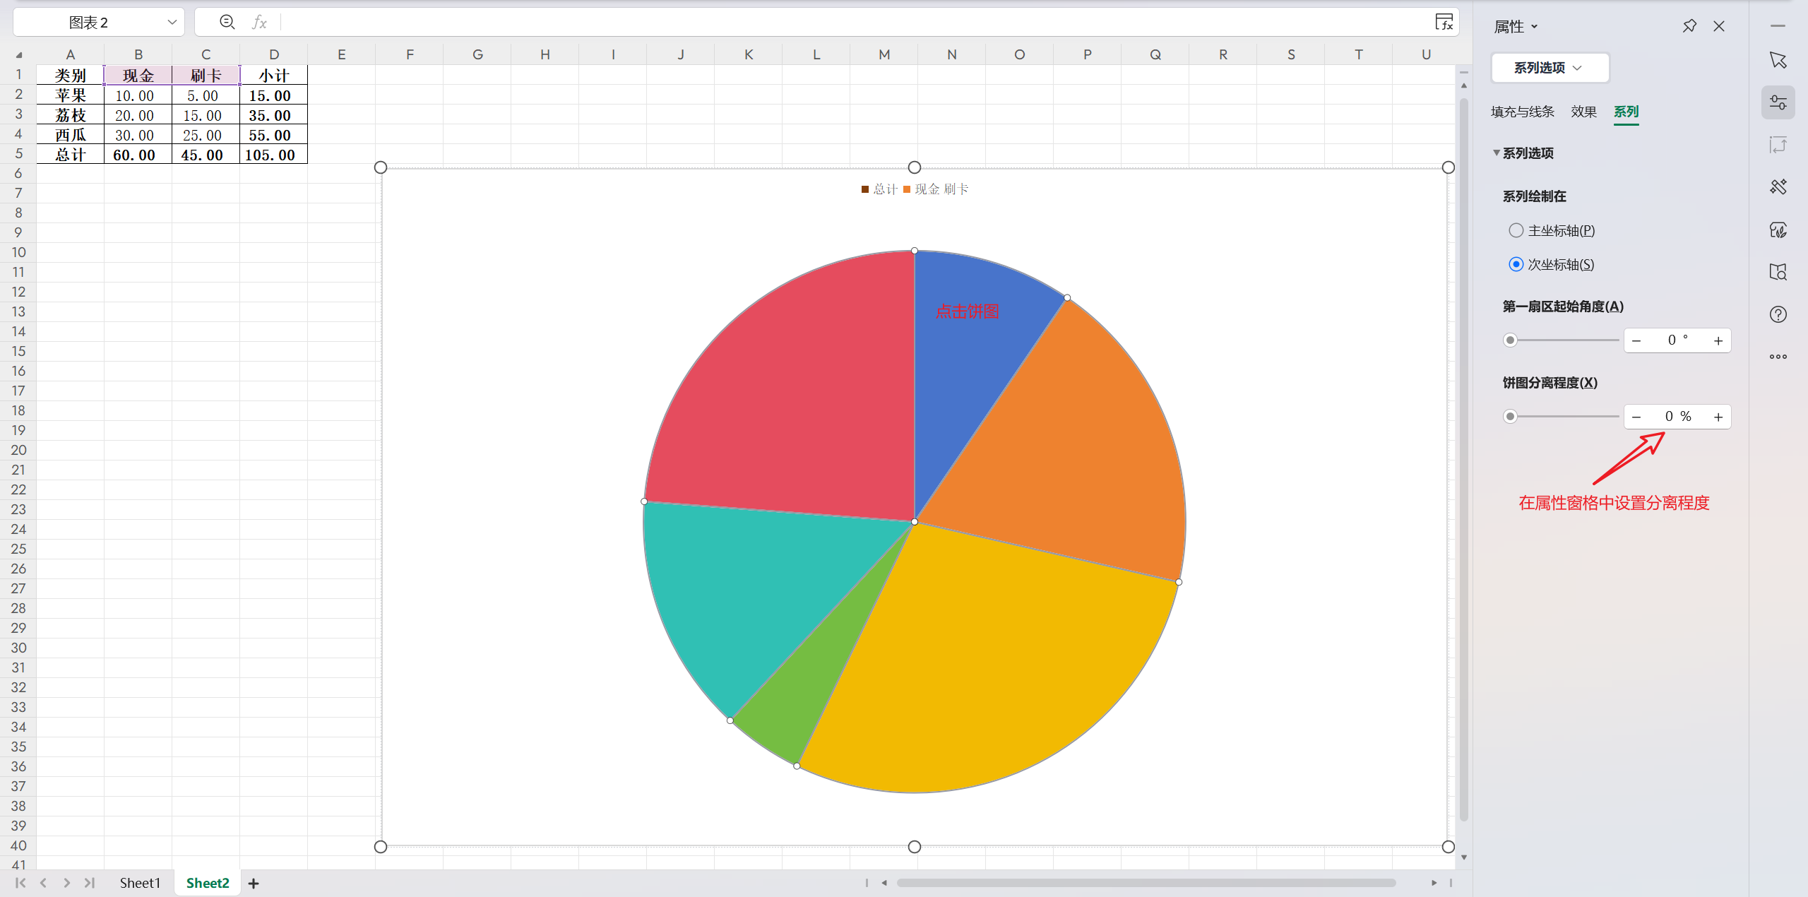Select the 类别 header cell

click(71, 76)
